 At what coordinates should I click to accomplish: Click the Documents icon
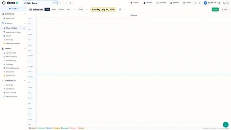pos(4,72)
